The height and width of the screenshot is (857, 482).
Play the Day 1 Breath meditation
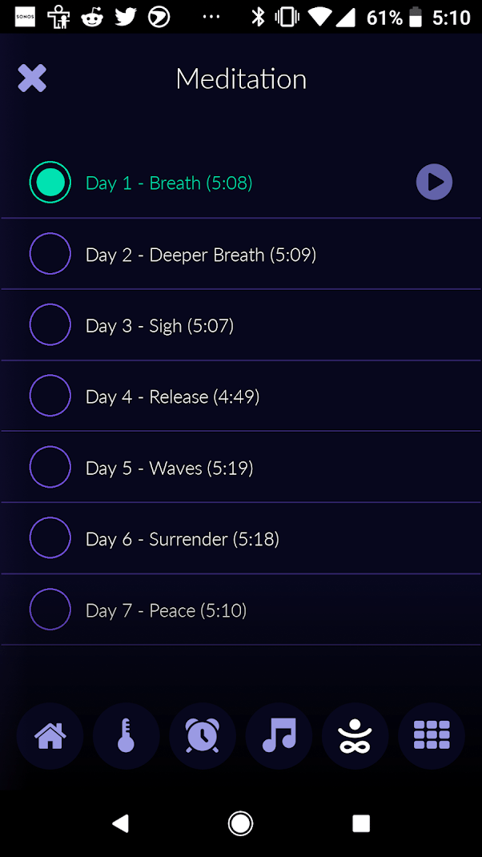click(434, 182)
